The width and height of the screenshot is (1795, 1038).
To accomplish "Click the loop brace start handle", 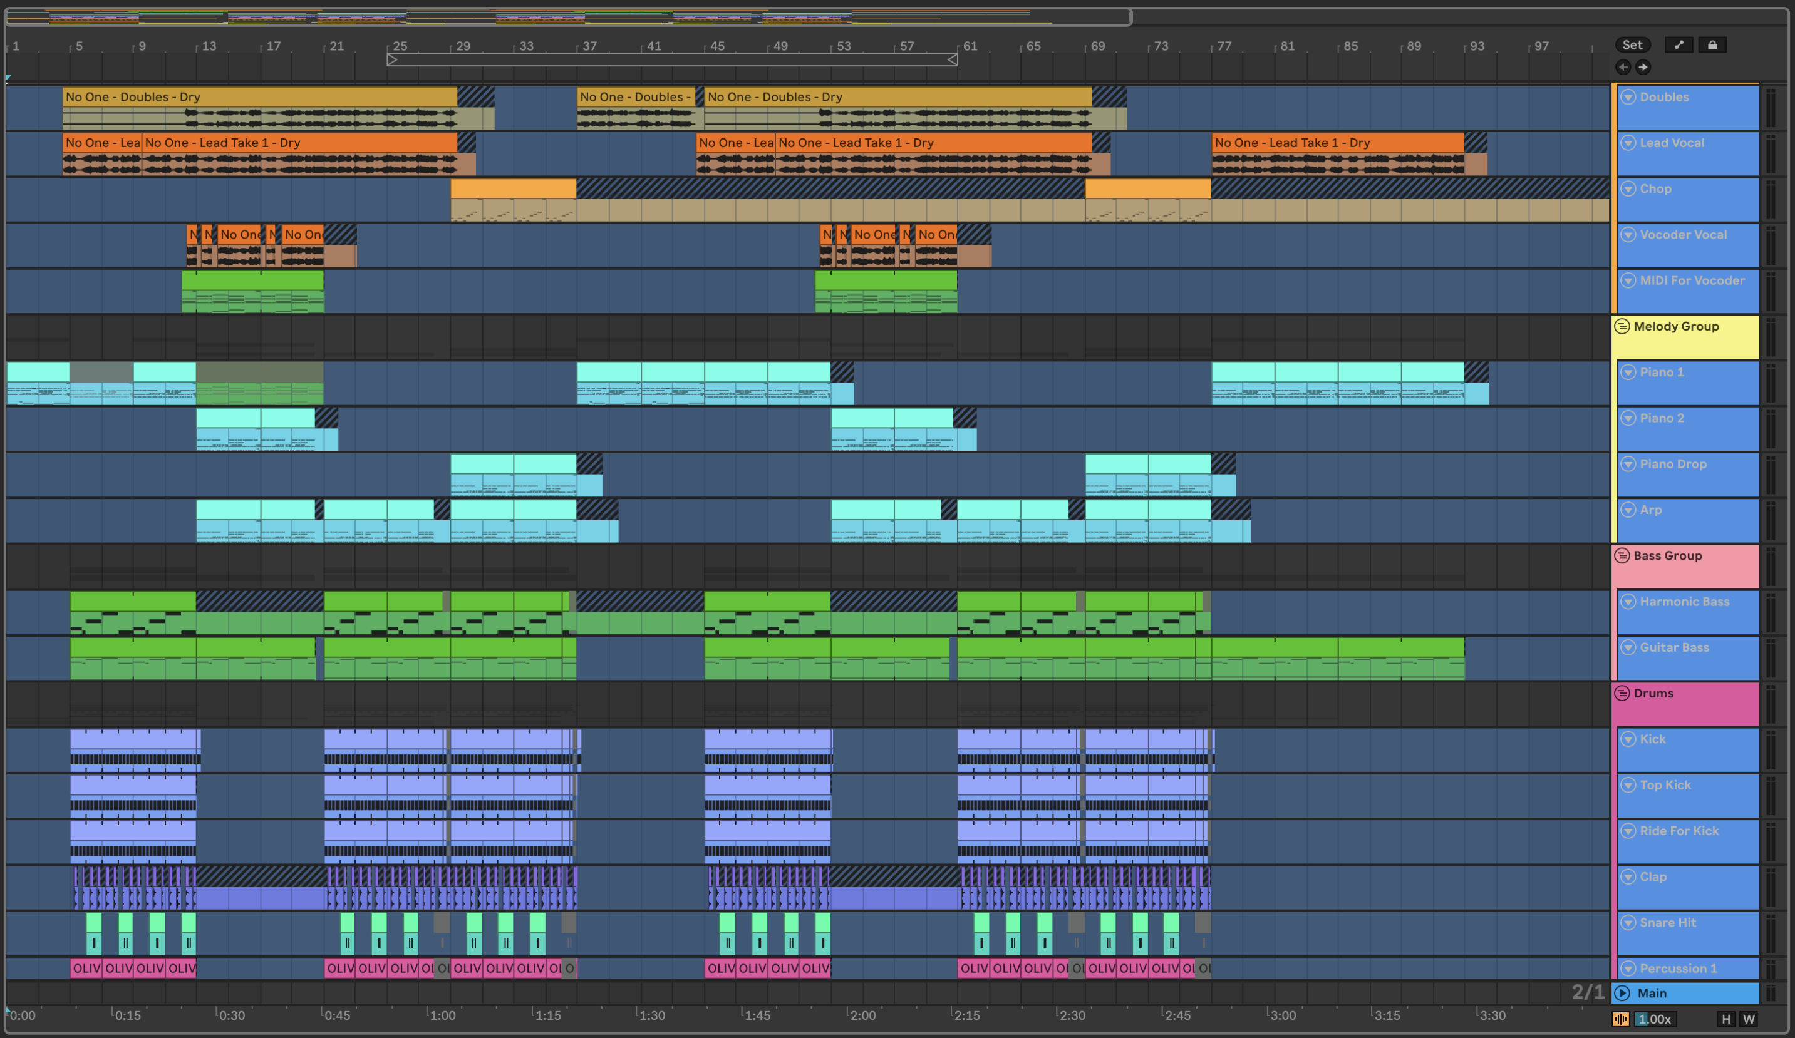I will coord(392,60).
